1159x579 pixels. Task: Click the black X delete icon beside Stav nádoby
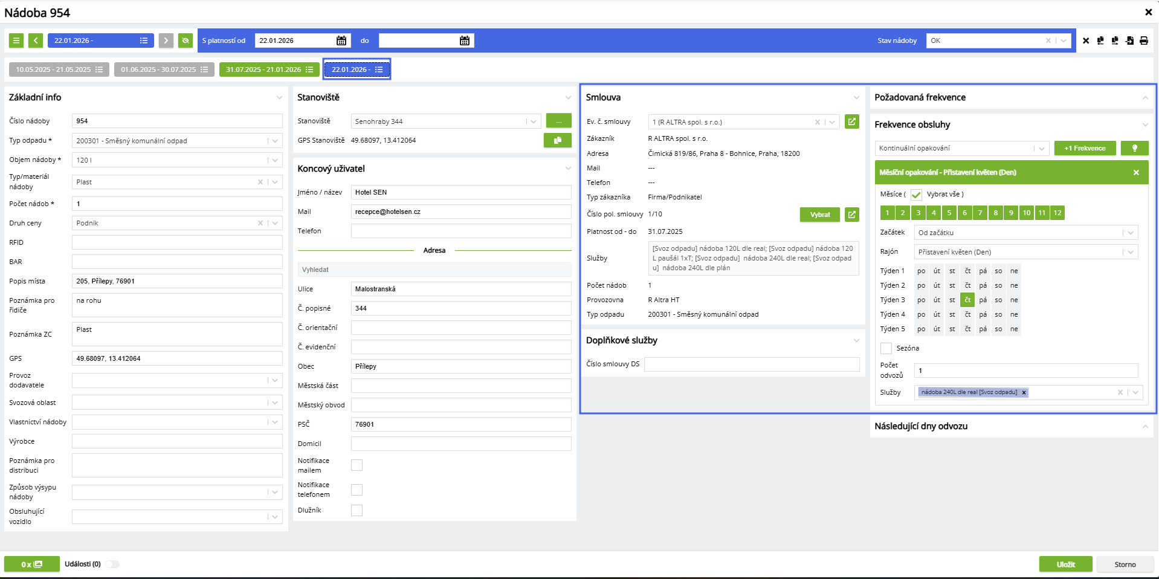[x=1086, y=40]
